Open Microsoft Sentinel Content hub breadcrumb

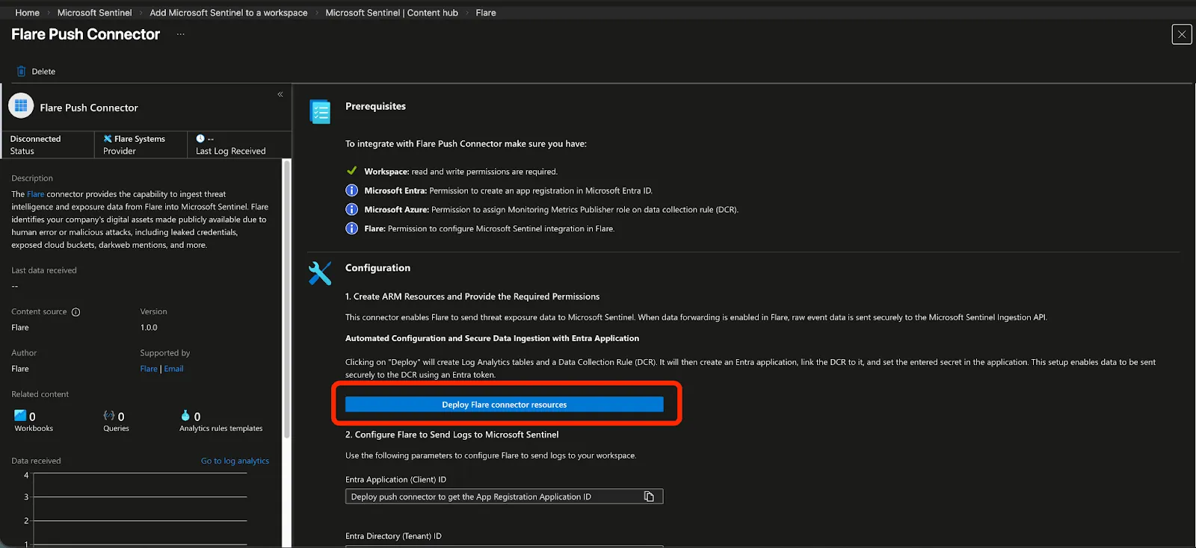[x=392, y=13]
